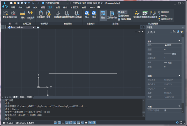The width and height of the screenshot is (187, 126).
Task: Click the mouse gesture settings icon
Action: click(x=48, y=14)
